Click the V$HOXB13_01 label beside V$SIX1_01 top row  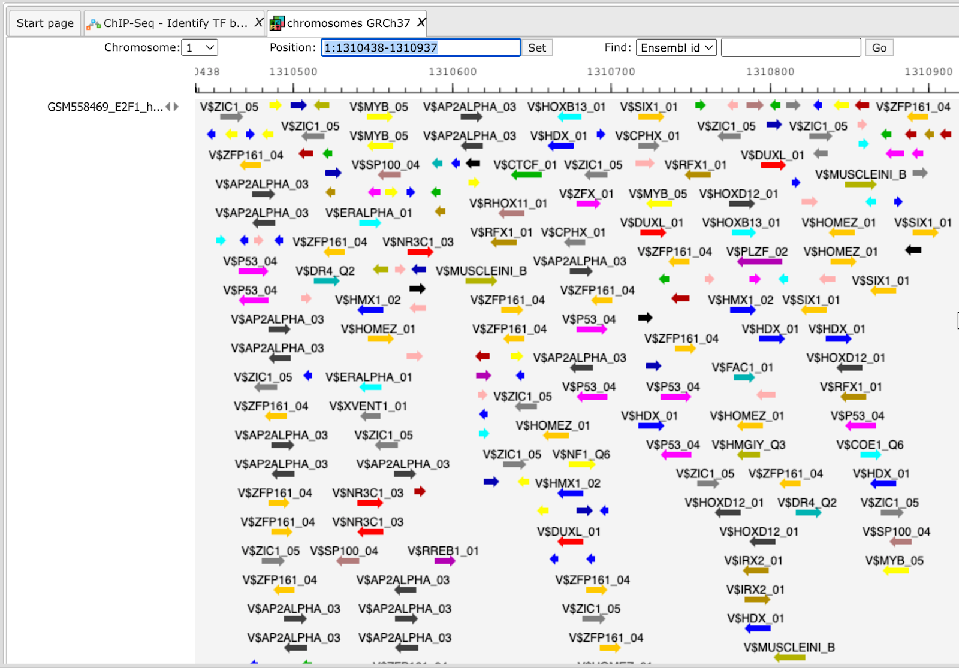pyautogui.click(x=566, y=107)
